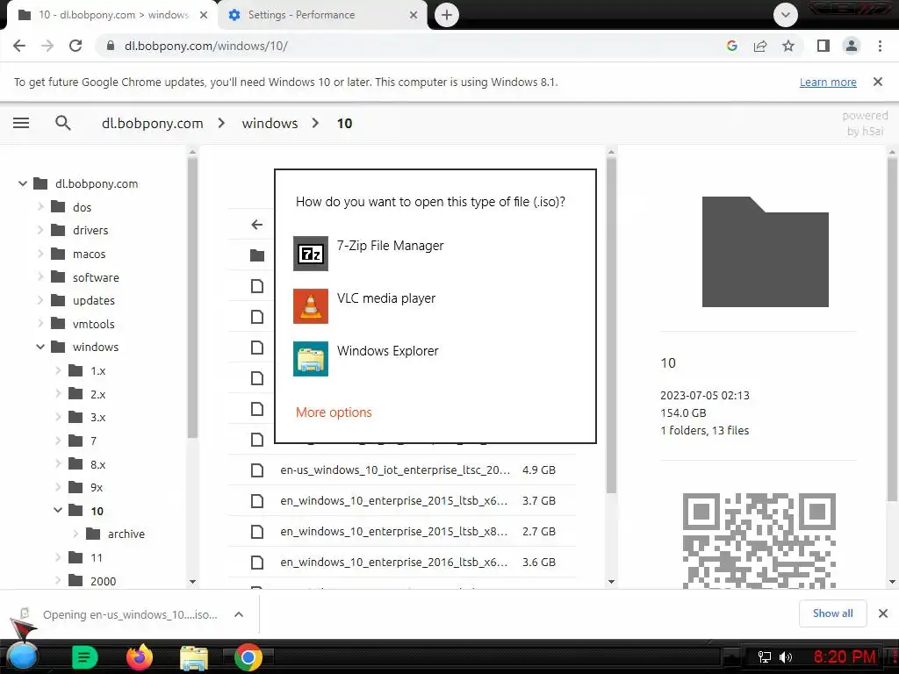
Task: Open a new tab
Action: coord(447,15)
